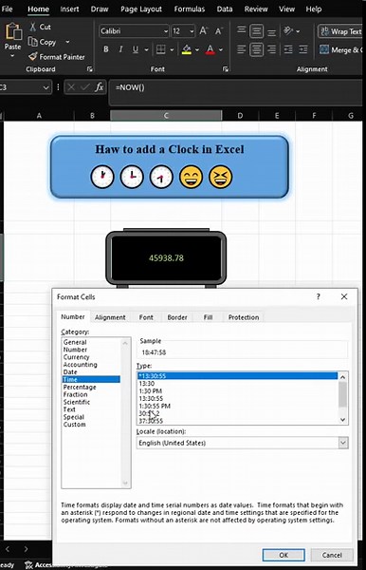Switch to the Draw ribbon tab

tap(100, 9)
